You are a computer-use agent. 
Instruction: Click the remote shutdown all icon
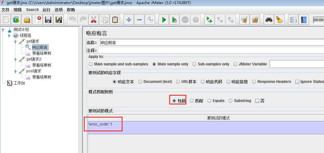[230, 20]
